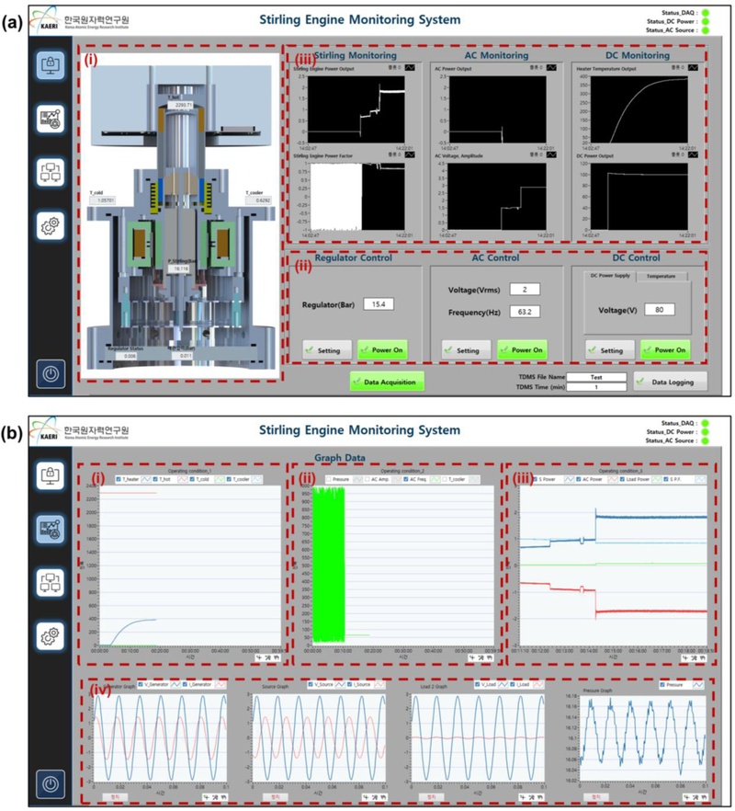Toggle the V_Generator plot checkbox

point(141,684)
